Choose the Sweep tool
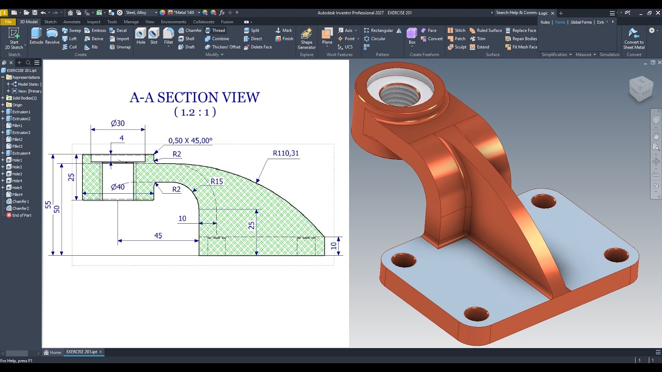 tap(71, 30)
